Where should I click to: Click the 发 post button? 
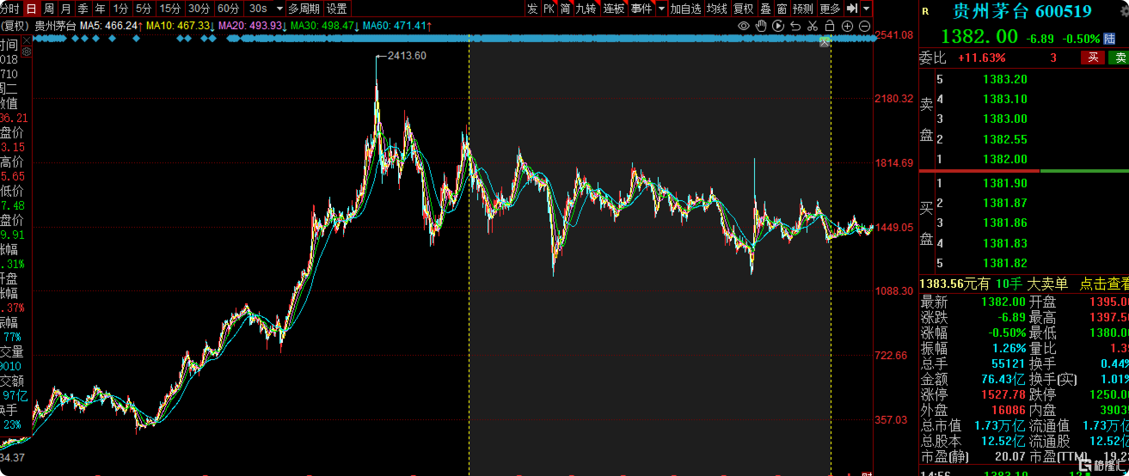click(532, 8)
